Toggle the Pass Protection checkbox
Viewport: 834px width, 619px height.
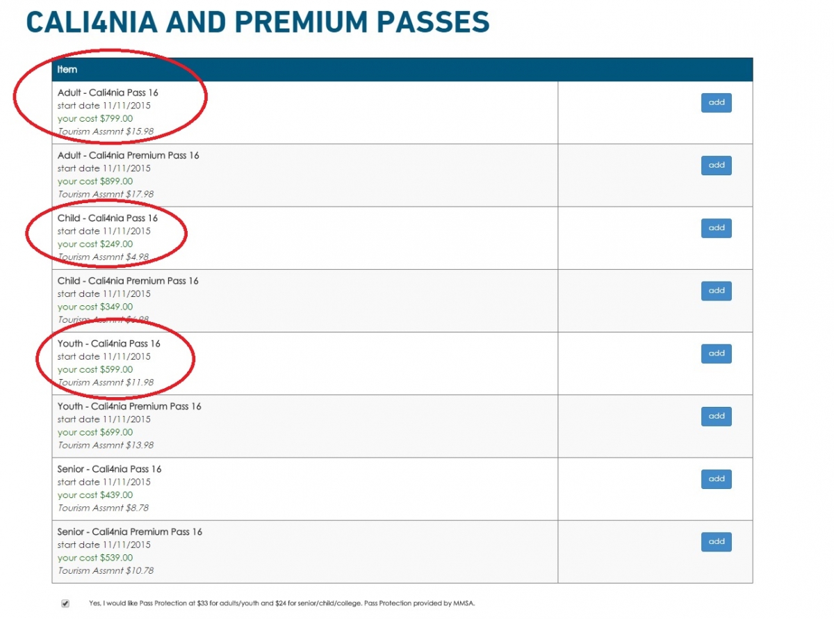65,603
